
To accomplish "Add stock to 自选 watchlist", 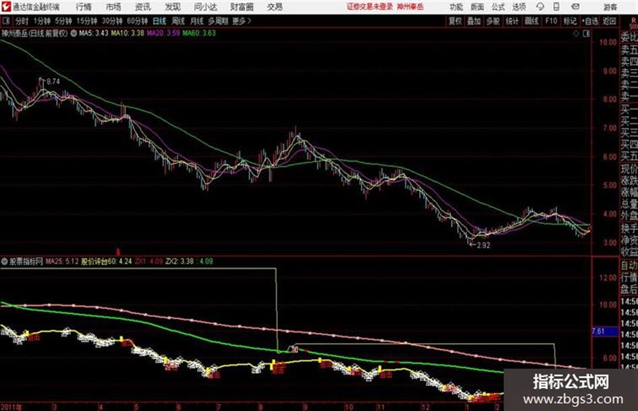I will coord(589,21).
